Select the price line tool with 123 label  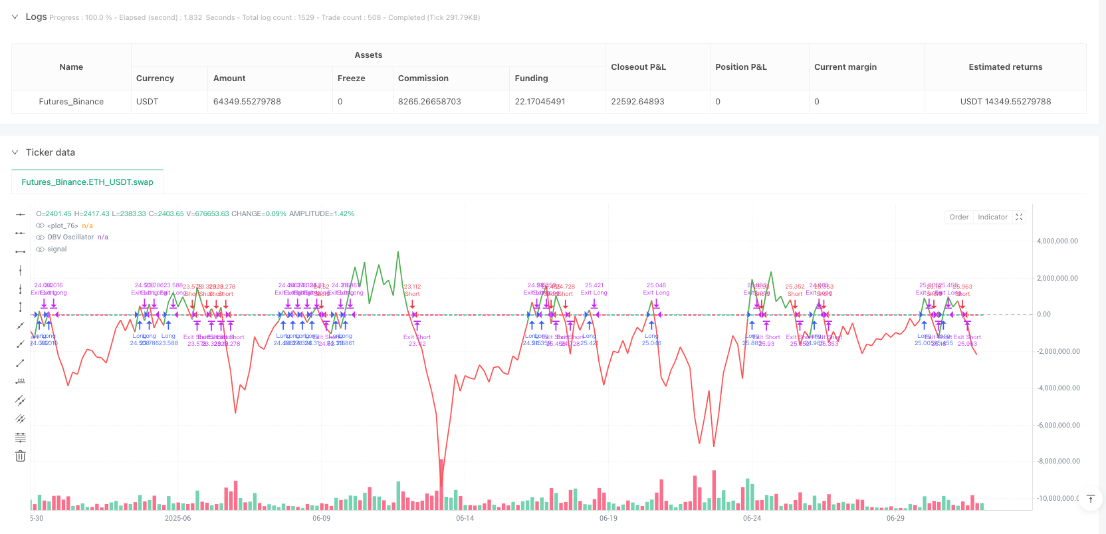(x=21, y=381)
